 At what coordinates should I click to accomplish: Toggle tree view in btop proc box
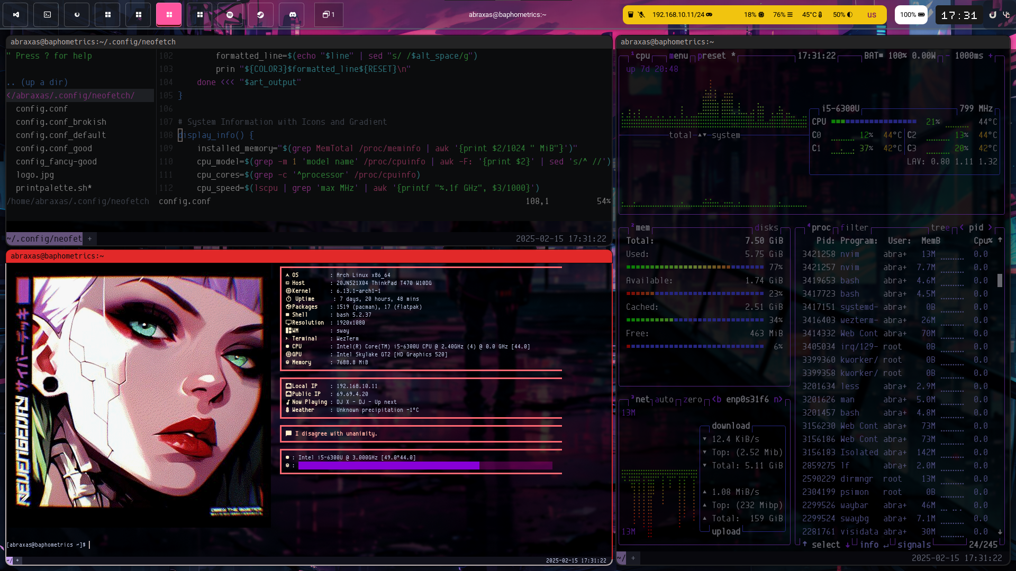click(x=940, y=228)
